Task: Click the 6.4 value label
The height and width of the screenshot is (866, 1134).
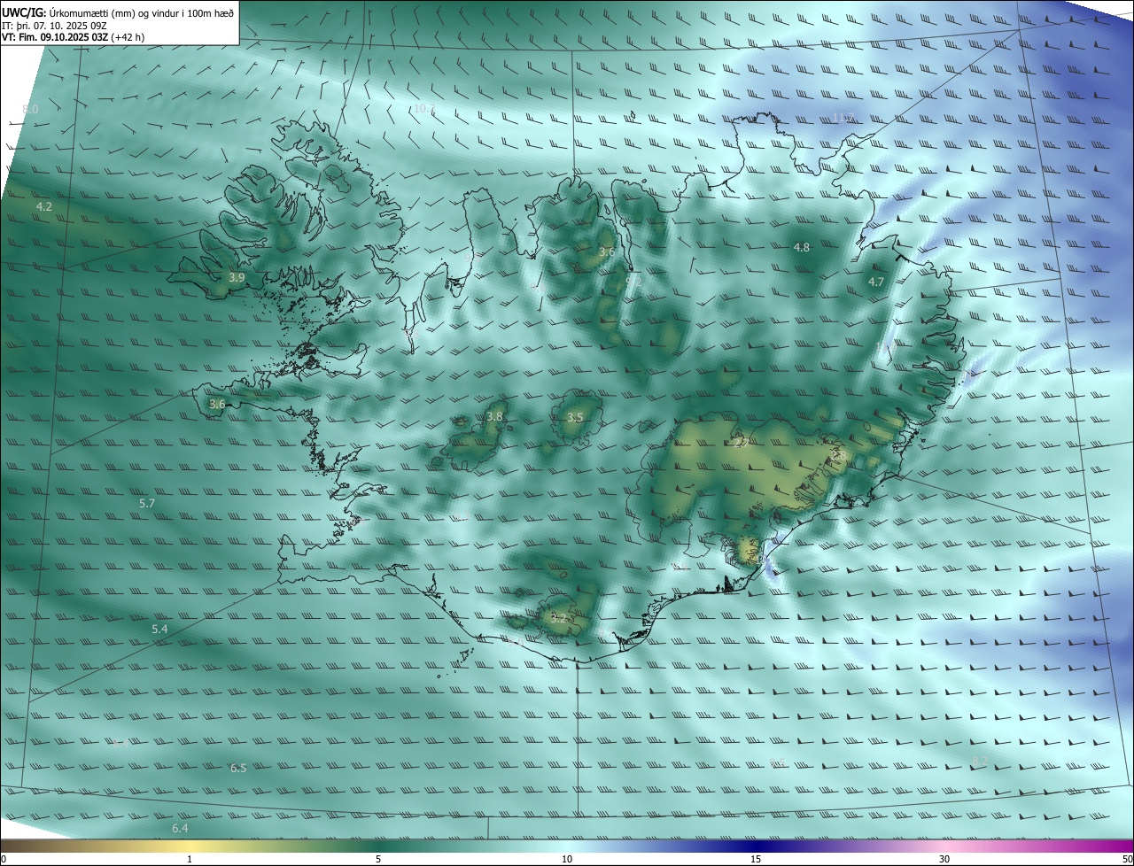Action: tap(180, 828)
